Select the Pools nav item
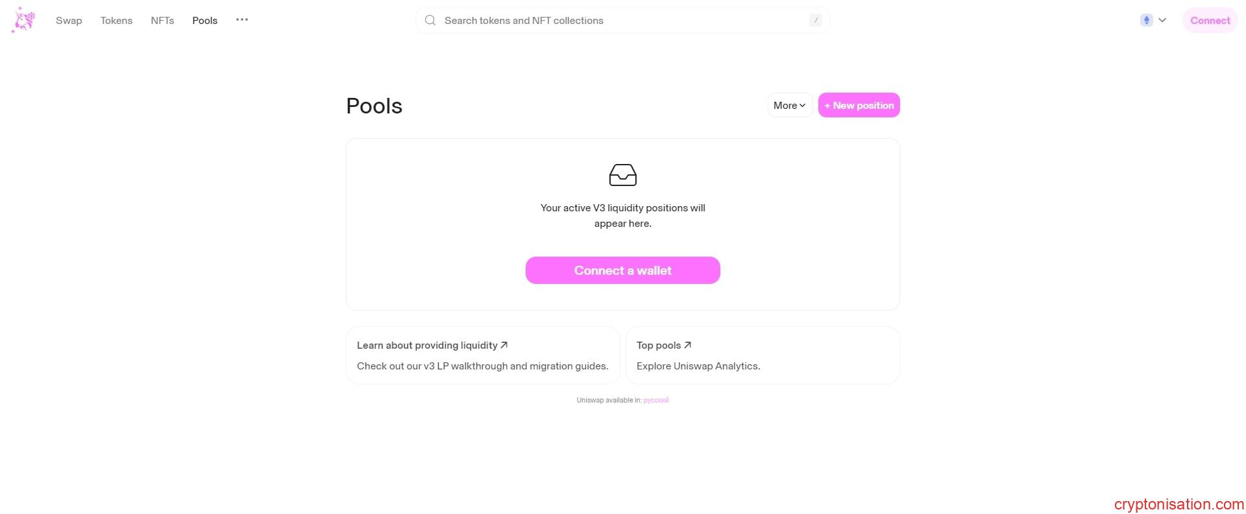Viewport: 1246px width, 514px height. pyautogui.click(x=204, y=21)
